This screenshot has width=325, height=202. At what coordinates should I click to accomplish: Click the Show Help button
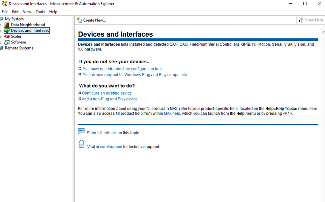pyautogui.click(x=311, y=20)
